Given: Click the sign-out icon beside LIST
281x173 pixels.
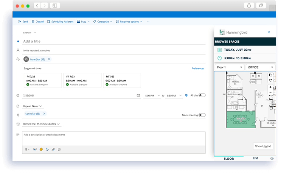Looking at the screenshot, I should click(x=272, y=159).
